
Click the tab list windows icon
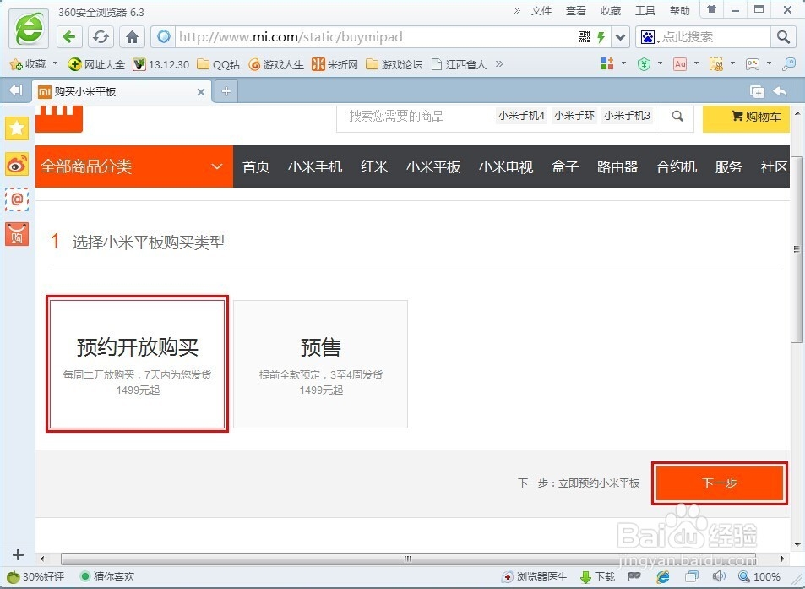pyautogui.click(x=757, y=91)
